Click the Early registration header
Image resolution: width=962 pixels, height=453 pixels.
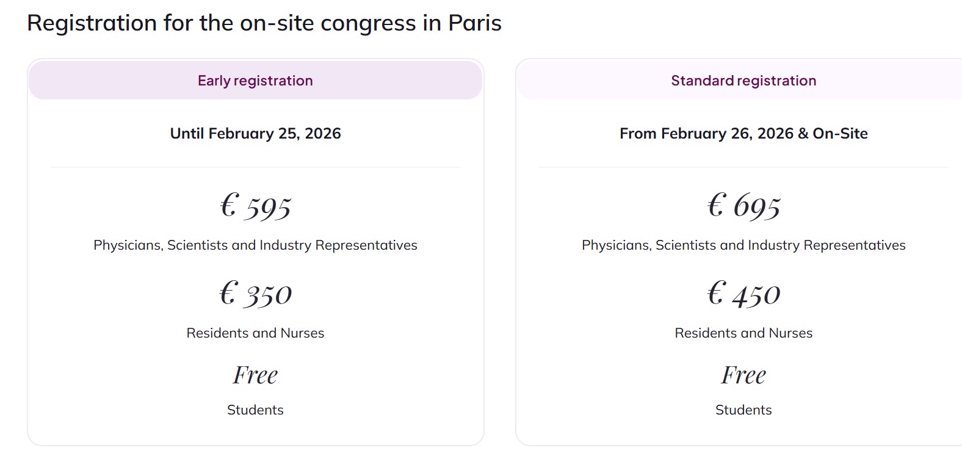click(255, 81)
